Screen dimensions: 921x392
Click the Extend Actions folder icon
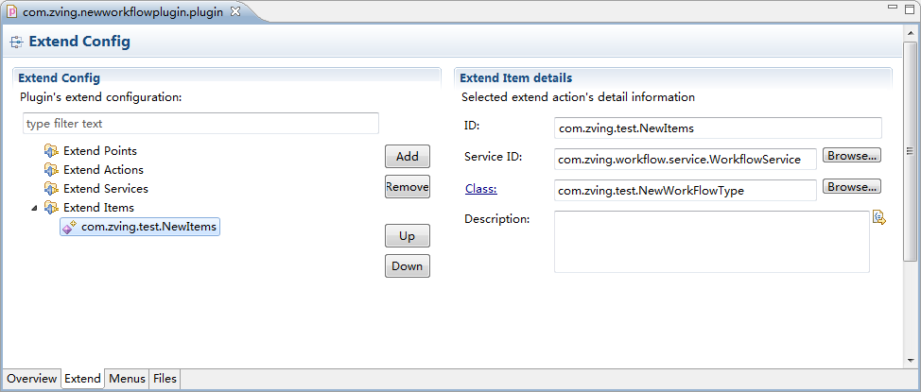[51, 170]
